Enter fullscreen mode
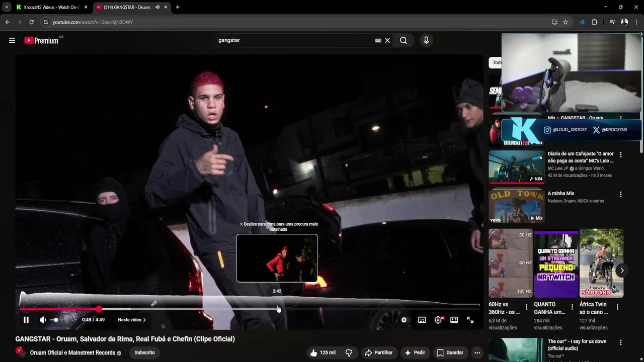The image size is (644, 362). pos(470,320)
